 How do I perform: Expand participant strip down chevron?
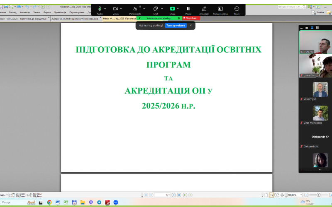[x=320, y=170]
